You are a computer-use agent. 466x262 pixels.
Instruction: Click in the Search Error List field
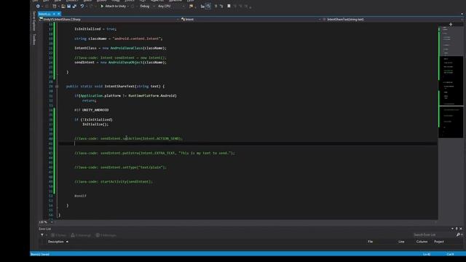coord(433,234)
